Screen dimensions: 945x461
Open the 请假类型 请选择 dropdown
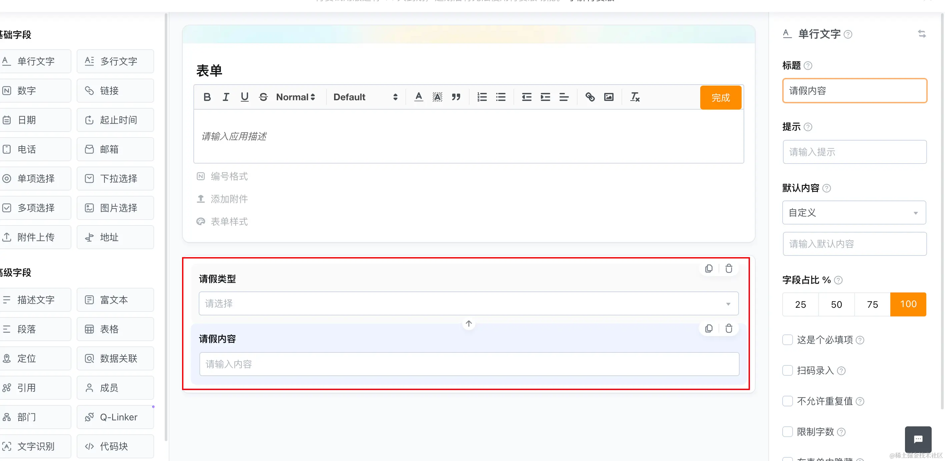[x=468, y=303]
